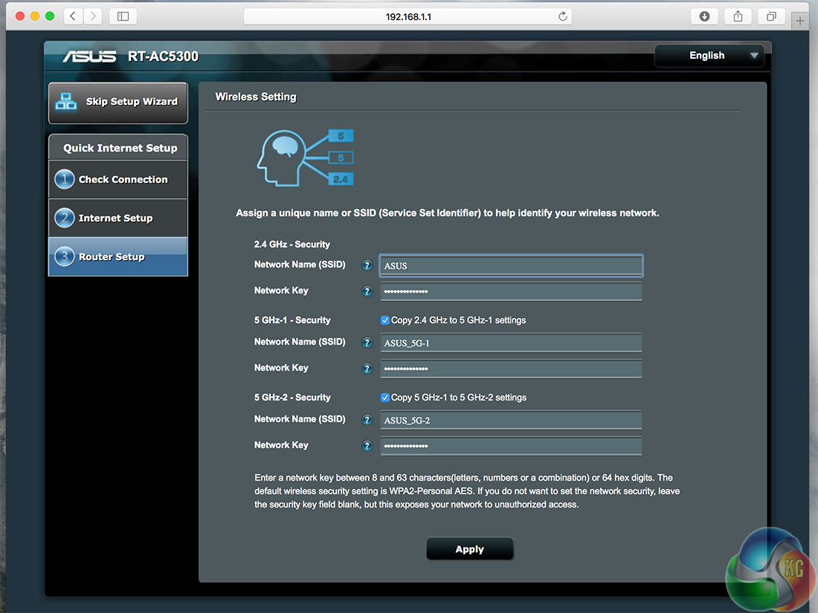Click the step 1 number circle icon

click(65, 179)
